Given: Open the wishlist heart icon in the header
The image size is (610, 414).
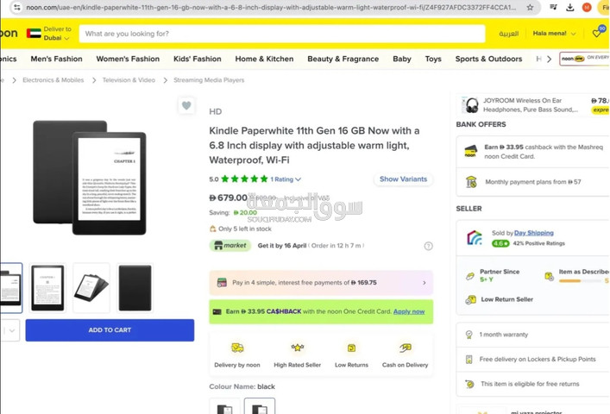Looking at the screenshot, I should [x=597, y=34].
